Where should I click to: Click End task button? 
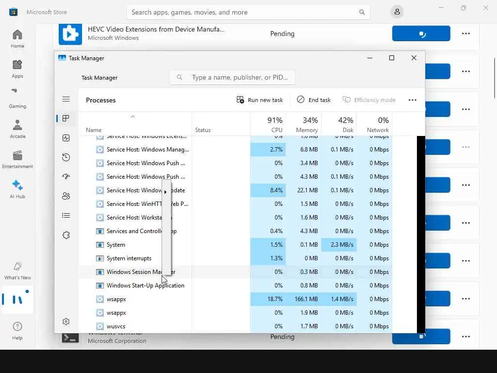coord(314,100)
